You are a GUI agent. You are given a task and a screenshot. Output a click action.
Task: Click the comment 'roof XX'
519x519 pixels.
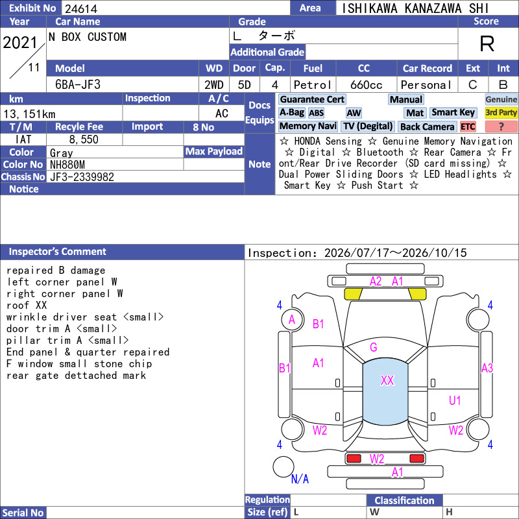click(27, 305)
